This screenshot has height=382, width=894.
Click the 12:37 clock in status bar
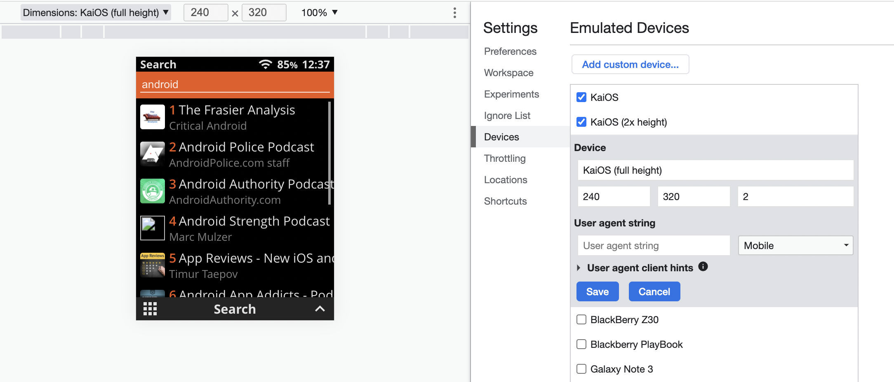click(x=316, y=65)
